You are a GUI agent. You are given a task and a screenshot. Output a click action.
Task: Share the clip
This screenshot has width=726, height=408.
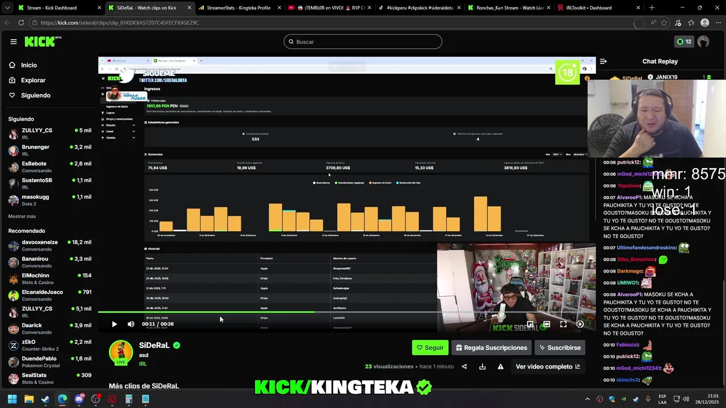(x=464, y=367)
